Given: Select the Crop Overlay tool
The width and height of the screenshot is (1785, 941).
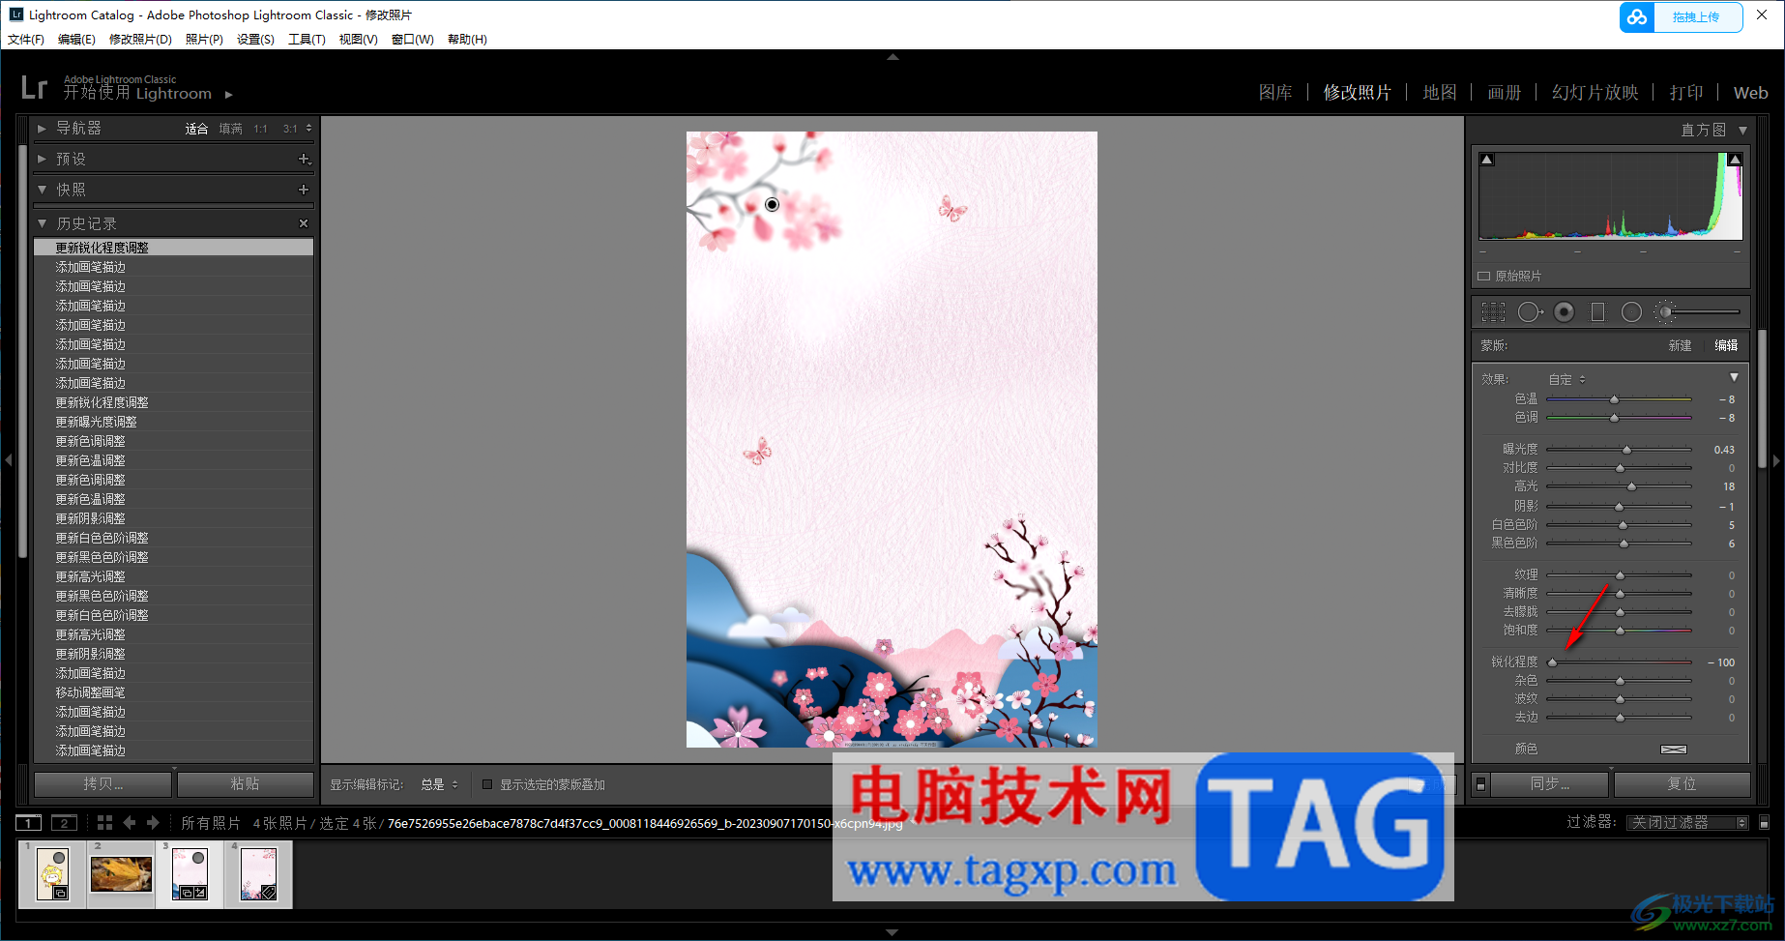Looking at the screenshot, I should pos(1493,312).
